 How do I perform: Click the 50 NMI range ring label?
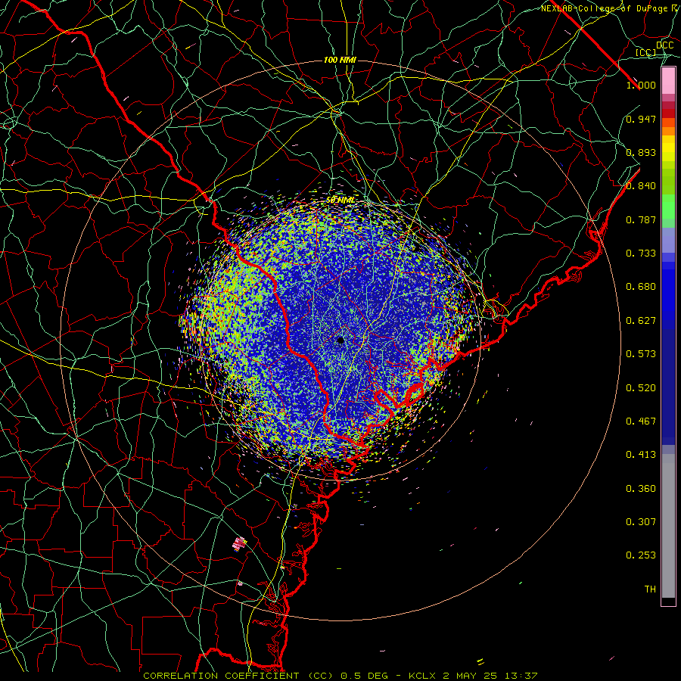tap(340, 200)
